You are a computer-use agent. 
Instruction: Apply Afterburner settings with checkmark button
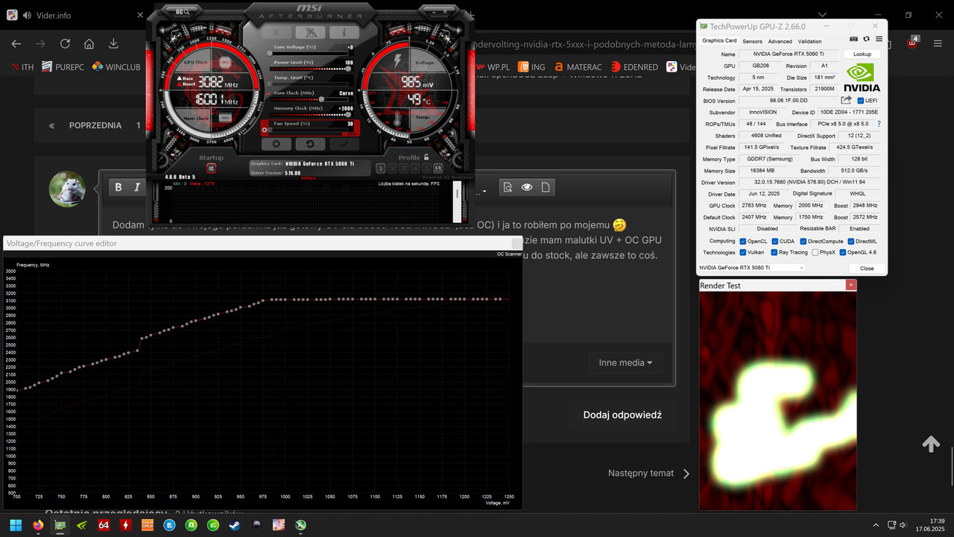(x=344, y=144)
